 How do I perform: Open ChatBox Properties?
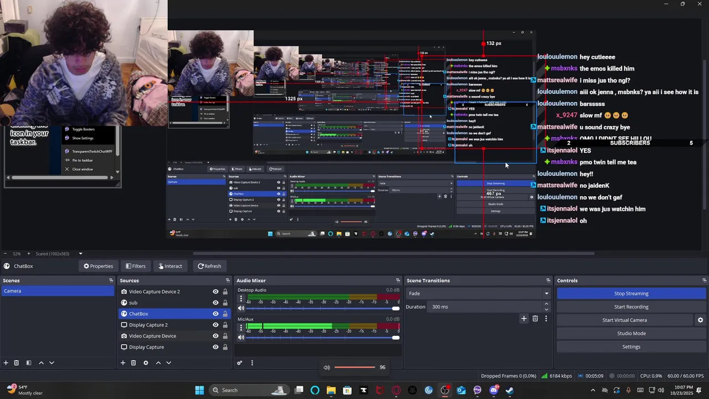pos(98,266)
